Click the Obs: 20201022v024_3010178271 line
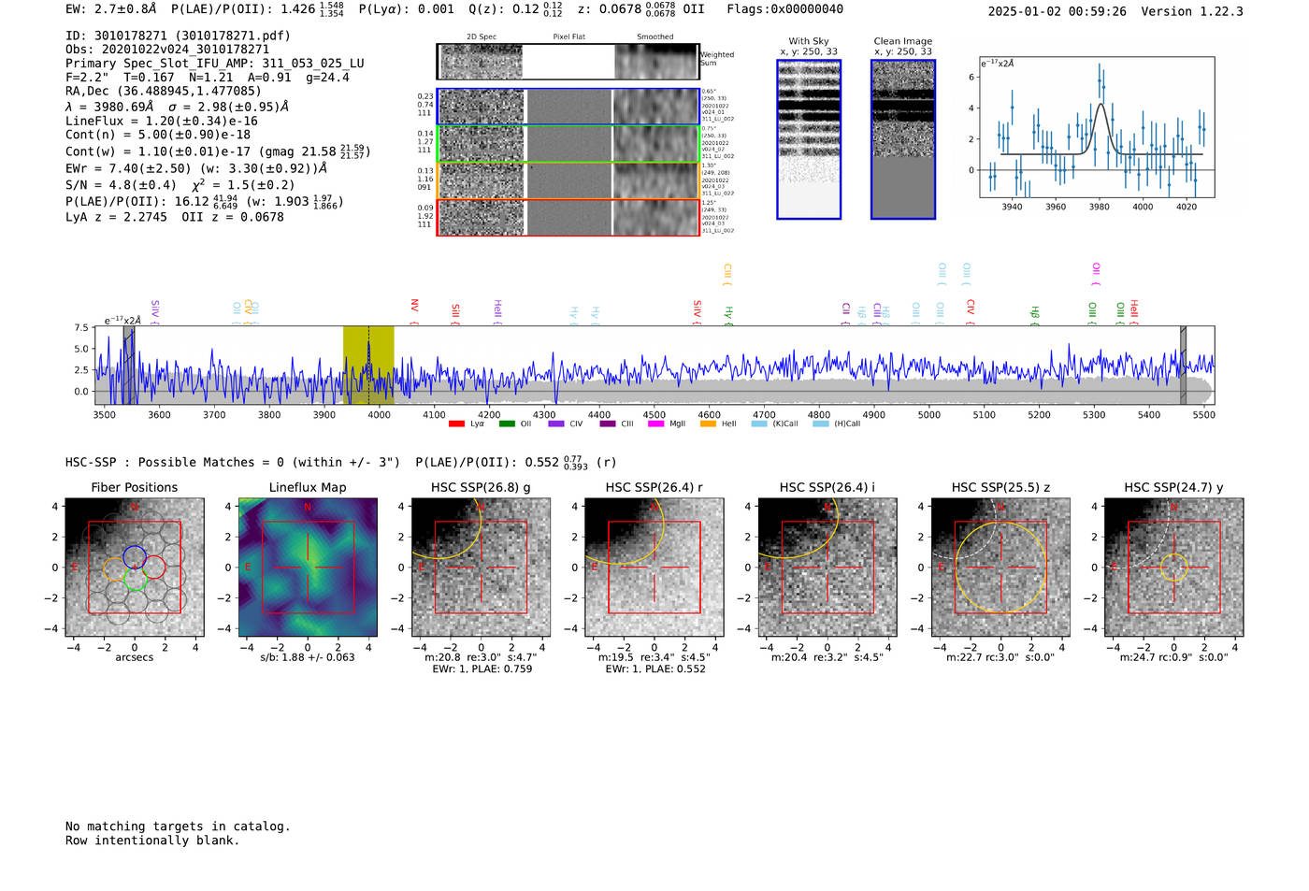 tap(167, 50)
